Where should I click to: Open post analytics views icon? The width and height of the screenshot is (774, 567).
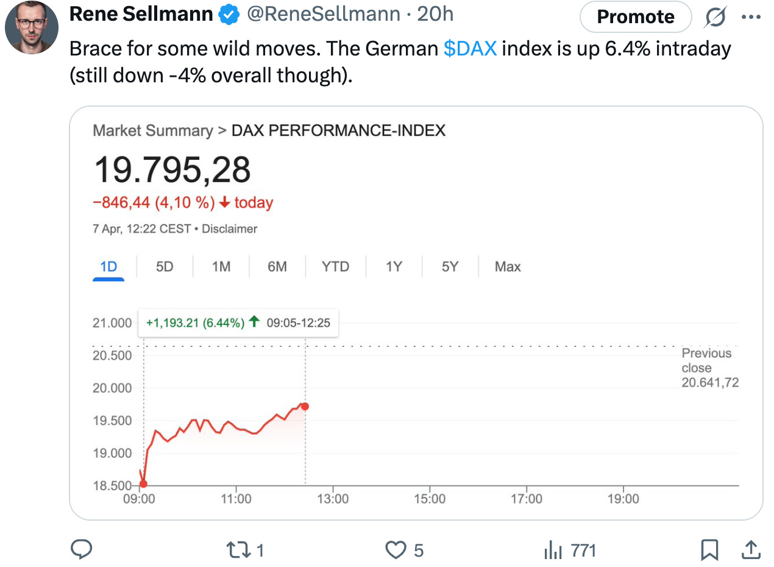[x=552, y=550]
